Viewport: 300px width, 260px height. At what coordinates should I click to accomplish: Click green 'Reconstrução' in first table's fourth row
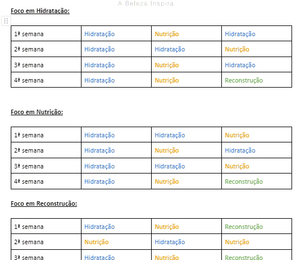[x=244, y=80]
